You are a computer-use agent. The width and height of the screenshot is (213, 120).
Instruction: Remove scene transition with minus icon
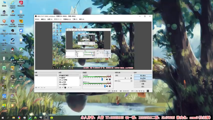(x=128, y=78)
